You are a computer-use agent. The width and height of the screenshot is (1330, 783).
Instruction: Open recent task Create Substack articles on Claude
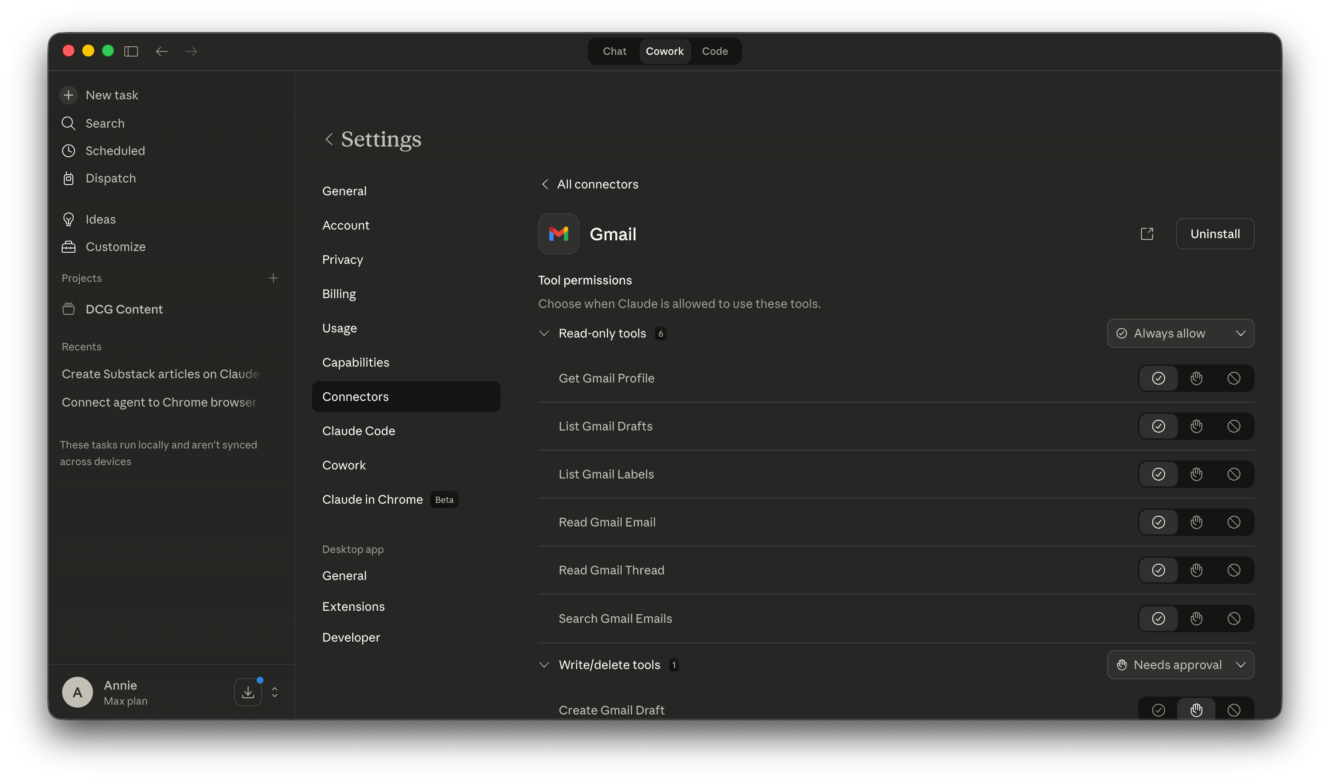pos(160,374)
